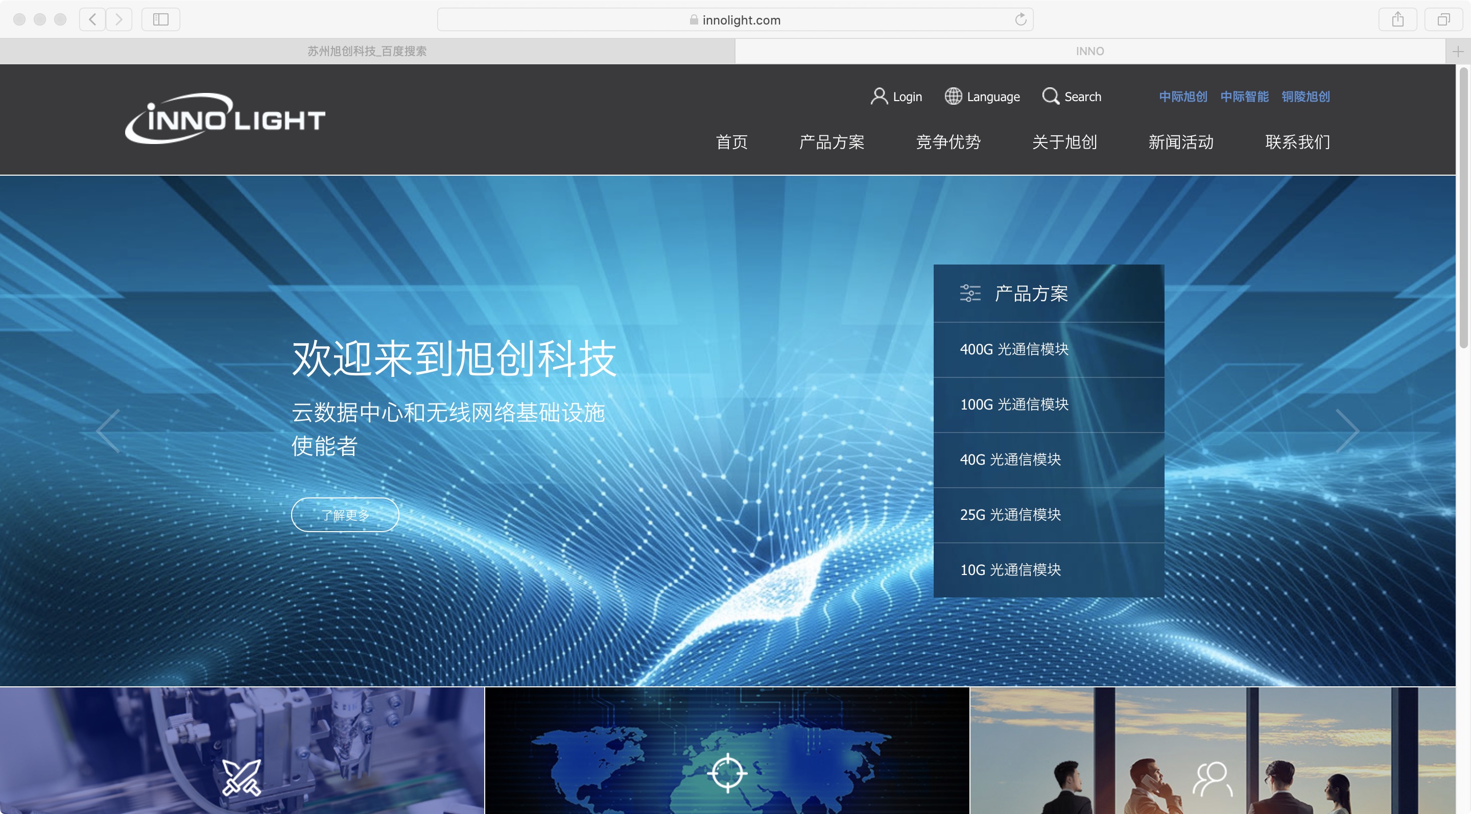This screenshot has width=1471, height=814.
Task: Select 100G 光通信模块 product
Action: point(1049,405)
